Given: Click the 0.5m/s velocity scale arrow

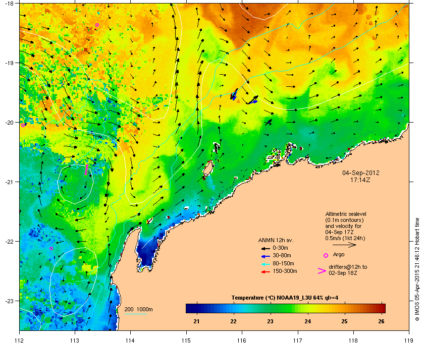Looking at the screenshot, I should (x=344, y=245).
